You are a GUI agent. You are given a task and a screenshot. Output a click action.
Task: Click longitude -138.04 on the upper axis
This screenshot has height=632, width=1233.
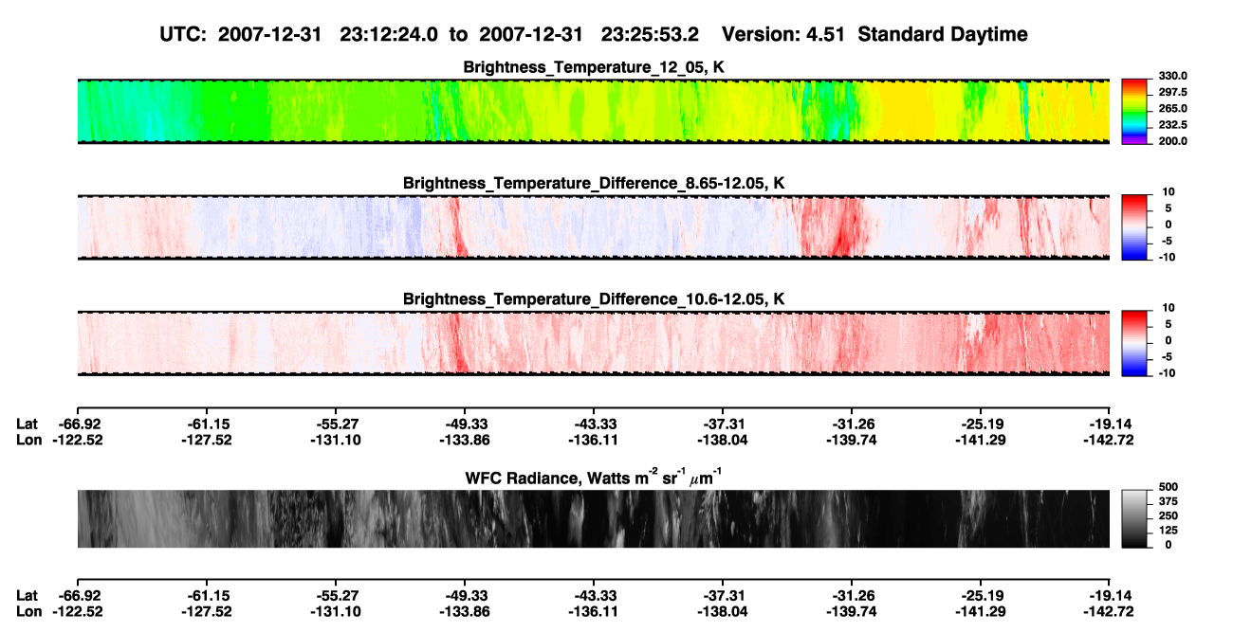723,439
